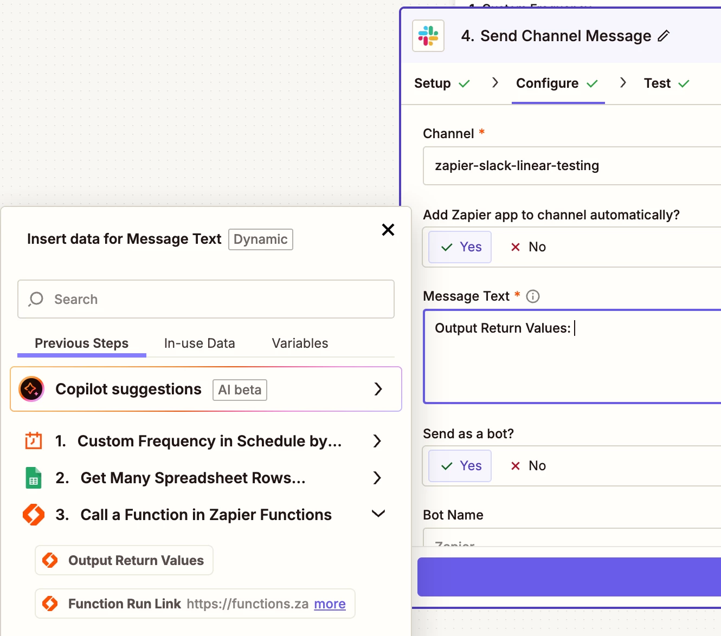Image resolution: width=721 pixels, height=636 pixels.
Task: Click '1. Custom Frequency in Schedule by...' row
Action: (x=206, y=441)
